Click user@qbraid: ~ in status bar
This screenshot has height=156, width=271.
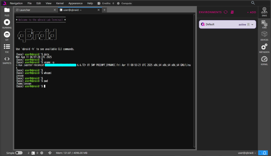coord(247,153)
